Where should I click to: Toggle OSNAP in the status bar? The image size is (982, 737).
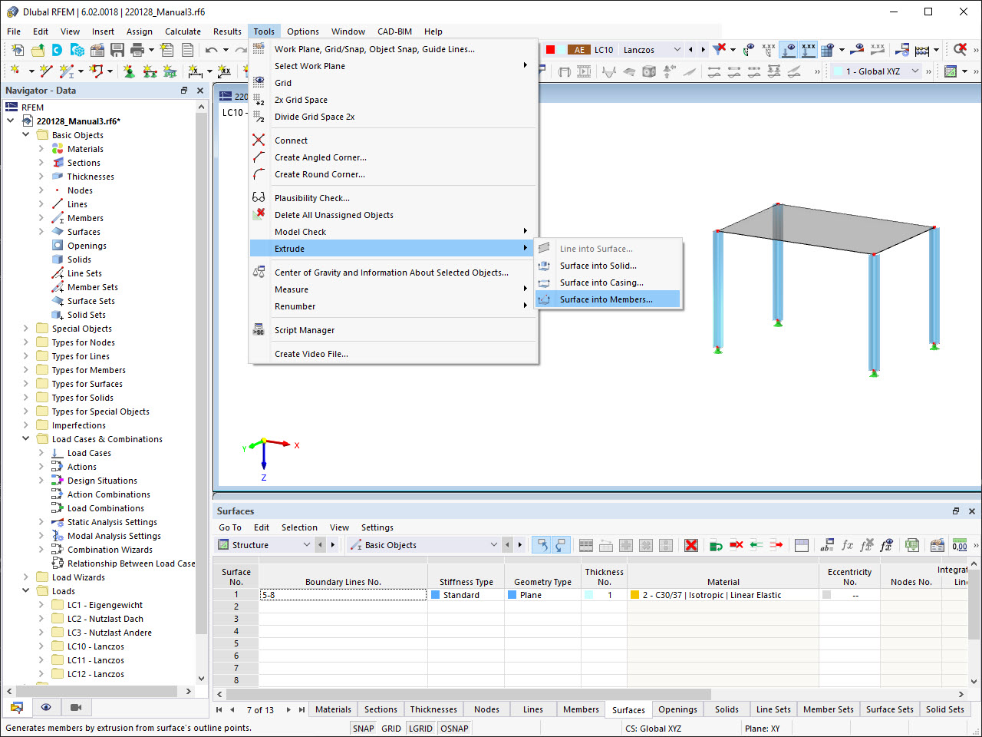[x=454, y=729]
